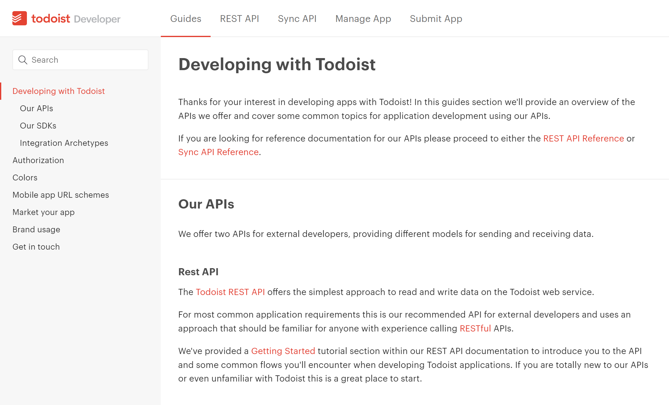This screenshot has width=669, height=405.
Task: Click the todoist Developer wordmark
Action: tap(76, 19)
